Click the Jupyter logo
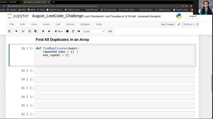The height and width of the screenshot is (119, 213). pyautogui.click(x=18, y=16)
